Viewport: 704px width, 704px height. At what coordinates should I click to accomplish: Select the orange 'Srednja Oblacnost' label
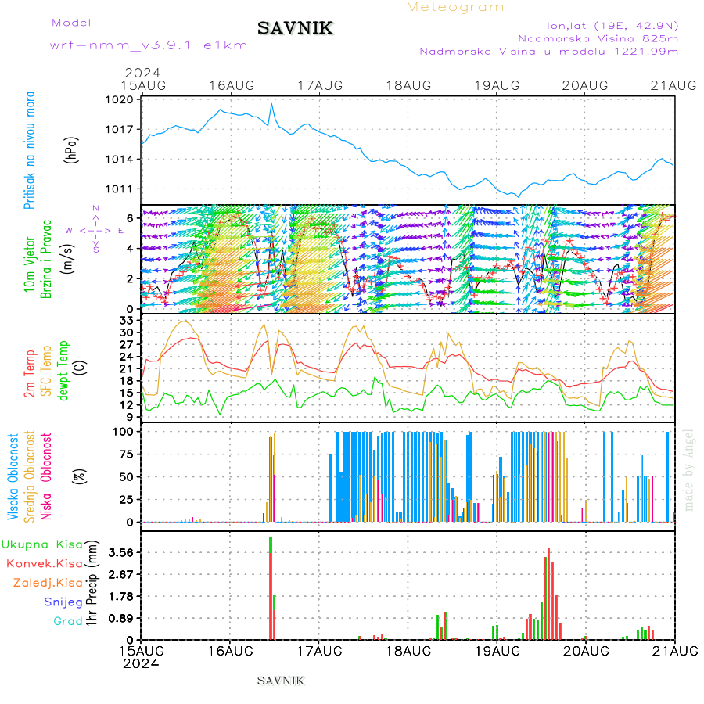[29, 477]
